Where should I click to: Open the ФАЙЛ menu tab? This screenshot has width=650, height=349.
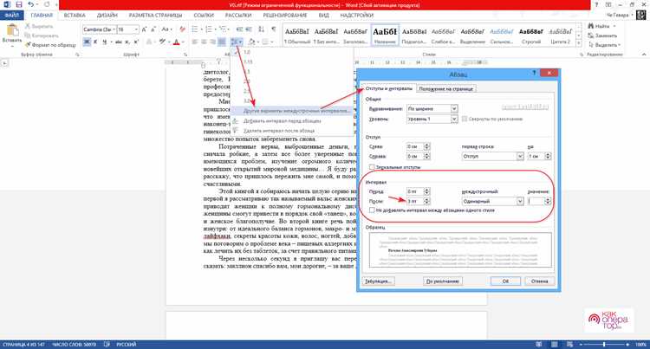pyautogui.click(x=11, y=15)
